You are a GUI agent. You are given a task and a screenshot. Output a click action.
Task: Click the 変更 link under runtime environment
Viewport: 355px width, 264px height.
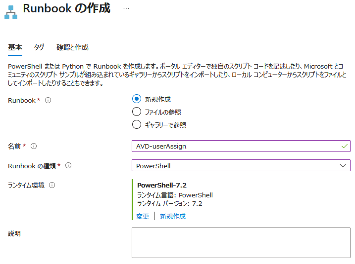pos(143,216)
